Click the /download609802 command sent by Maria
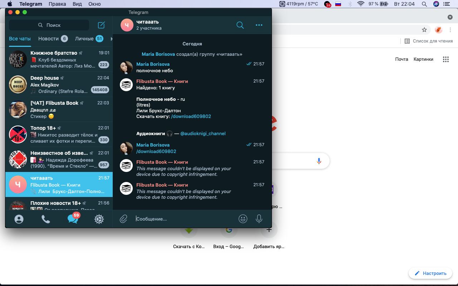The width and height of the screenshot is (458, 286). click(x=156, y=151)
